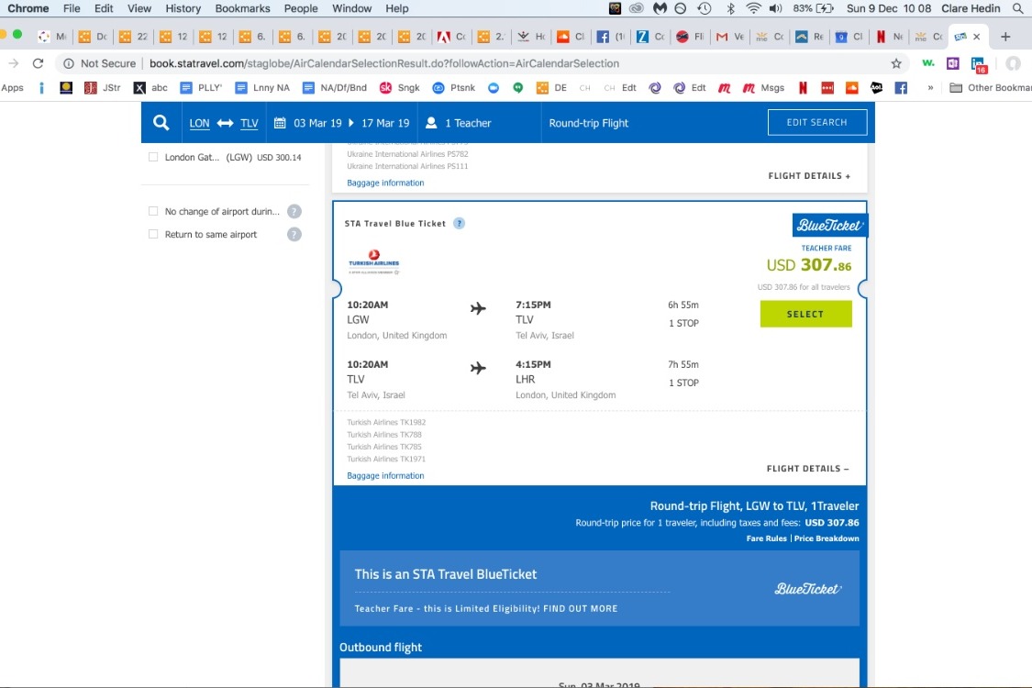Check the Return to same airport box

[153, 235]
